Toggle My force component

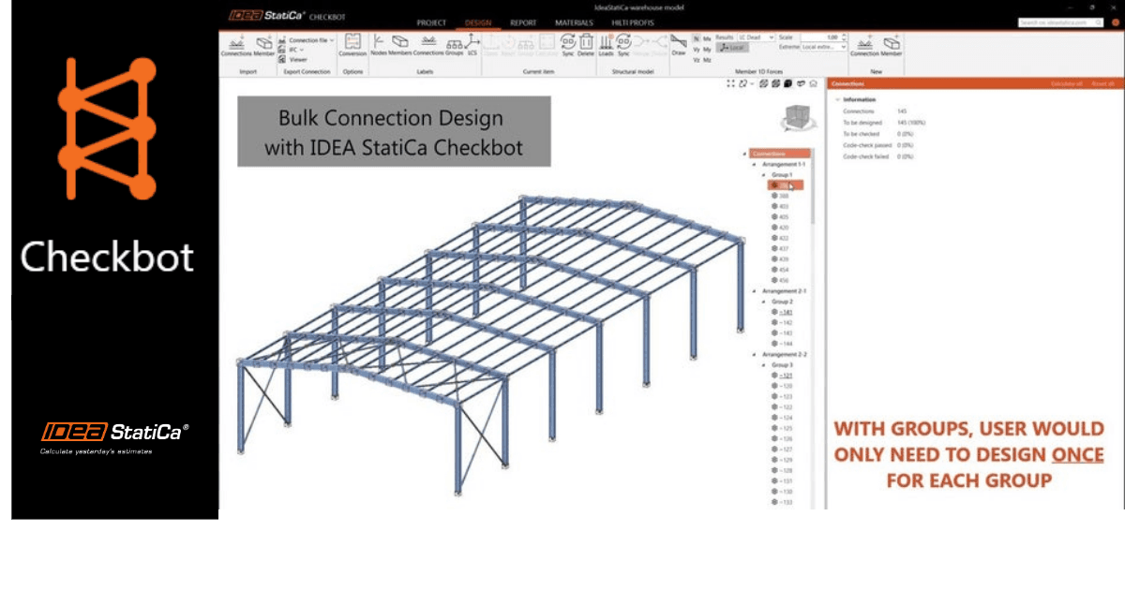[x=707, y=49]
